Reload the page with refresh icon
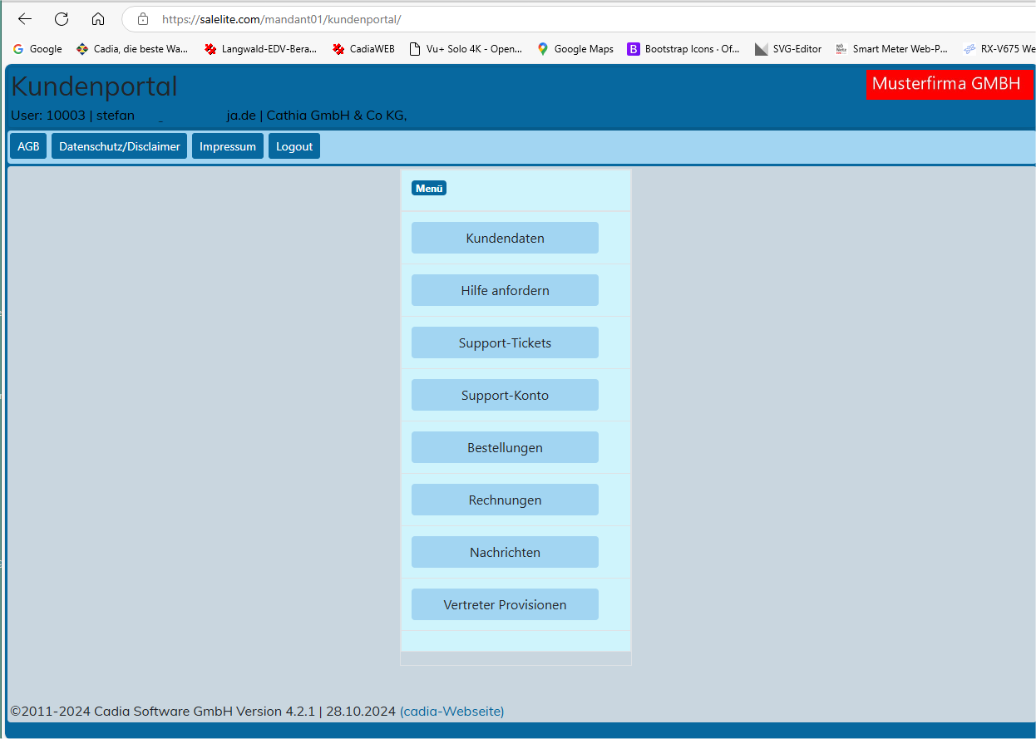Image resolution: width=1036 pixels, height=739 pixels. (x=62, y=19)
